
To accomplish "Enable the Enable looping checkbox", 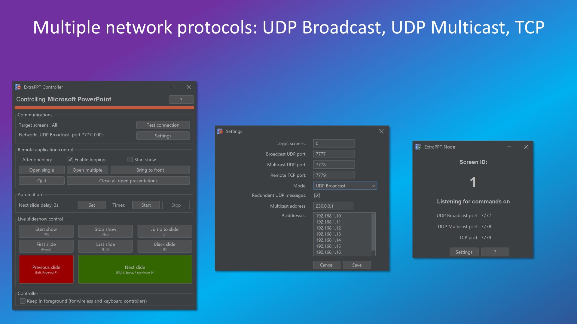I will pos(70,159).
